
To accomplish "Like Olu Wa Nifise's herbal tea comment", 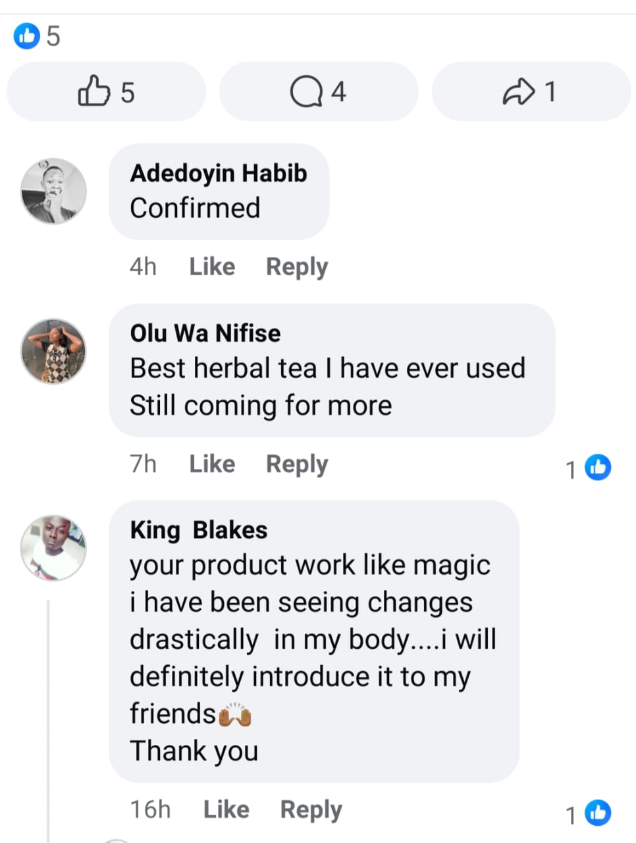I will [x=212, y=464].
